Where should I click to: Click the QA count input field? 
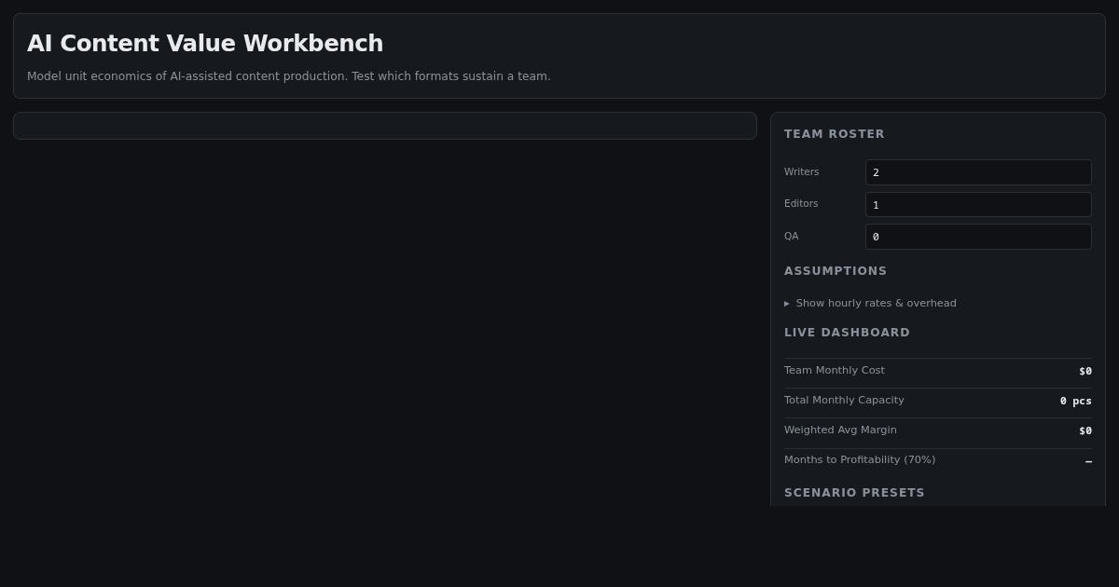[978, 237]
